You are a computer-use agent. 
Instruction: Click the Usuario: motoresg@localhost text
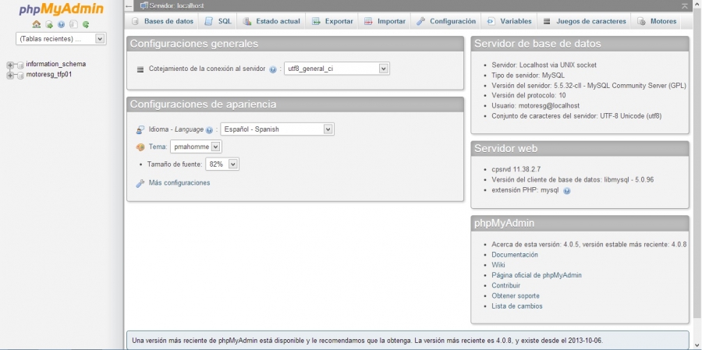pyautogui.click(x=535, y=106)
